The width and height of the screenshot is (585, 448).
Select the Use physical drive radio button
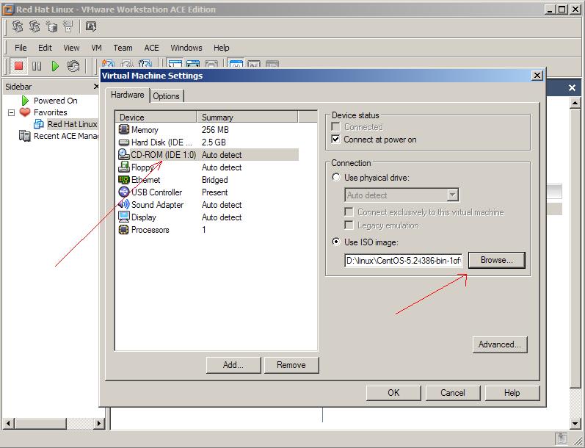tap(336, 178)
